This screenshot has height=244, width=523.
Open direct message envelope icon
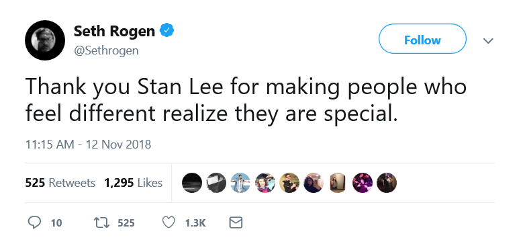(x=236, y=222)
